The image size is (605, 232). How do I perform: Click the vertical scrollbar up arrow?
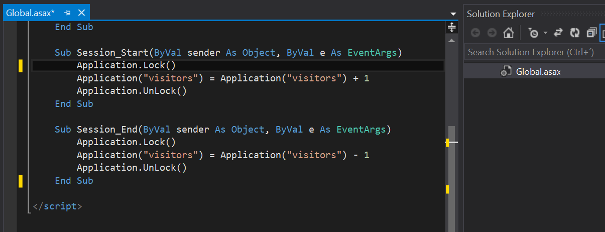point(452,40)
